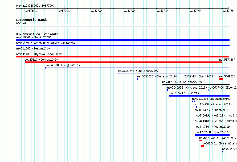Image resolution: width=237 pixels, height=162 pixels.
Task: Click nsv5613910 (Ebert2021) label
Action: point(212,110)
